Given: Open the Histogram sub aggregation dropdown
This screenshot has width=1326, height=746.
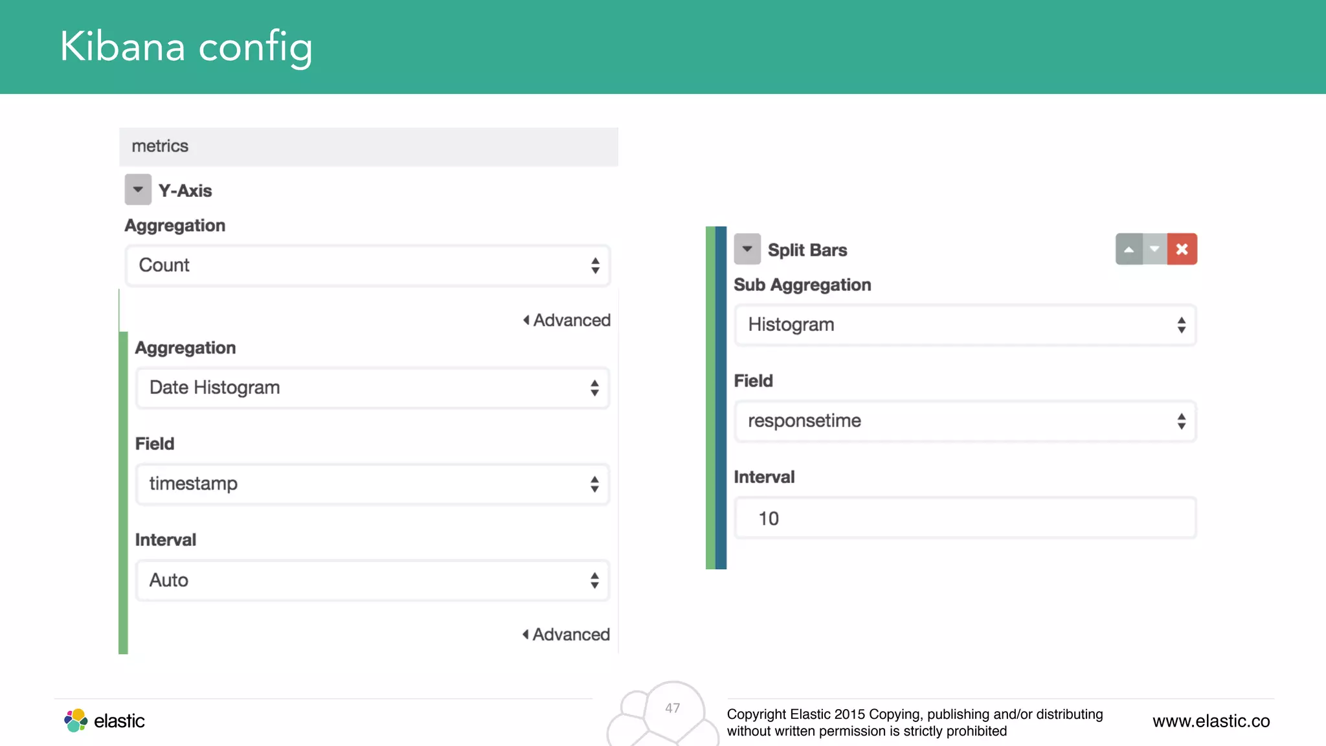Looking at the screenshot, I should click(965, 325).
